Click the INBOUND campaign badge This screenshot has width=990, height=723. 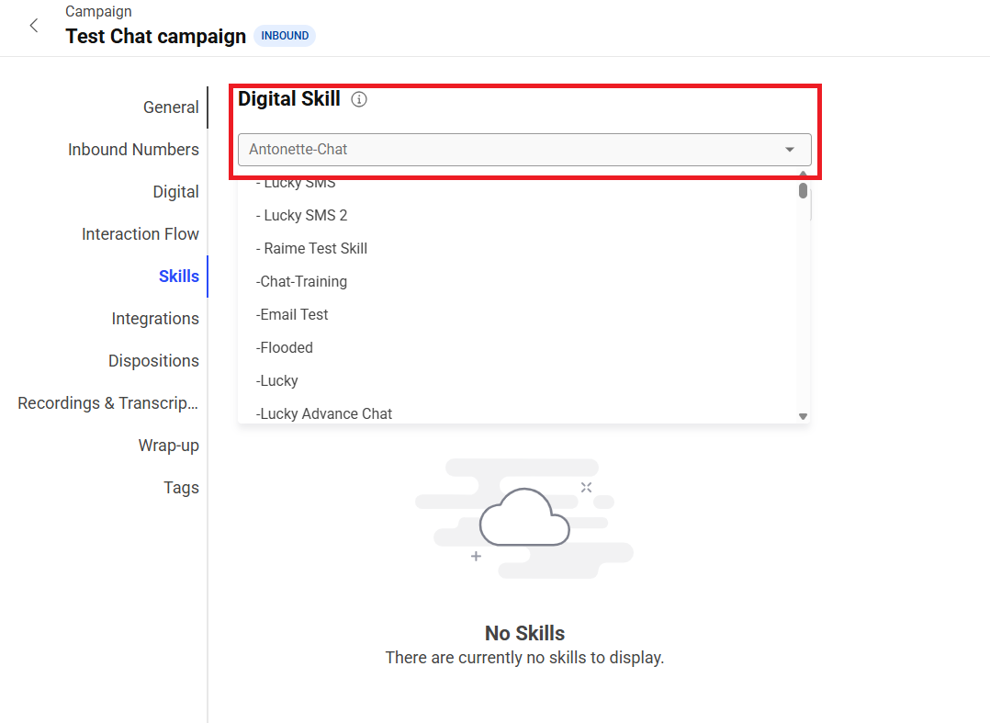coord(285,36)
